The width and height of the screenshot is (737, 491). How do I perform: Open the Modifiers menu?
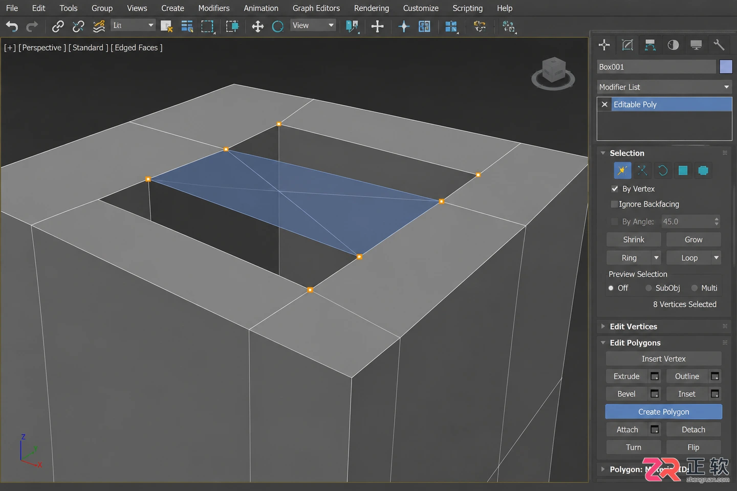tap(214, 8)
